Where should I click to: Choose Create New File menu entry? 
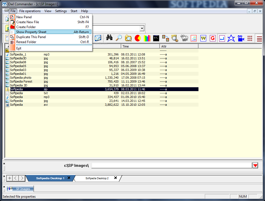[x=51, y=22]
